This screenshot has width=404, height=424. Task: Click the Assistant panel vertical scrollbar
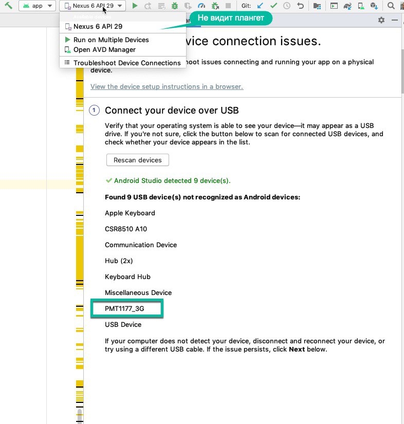tap(402, 71)
